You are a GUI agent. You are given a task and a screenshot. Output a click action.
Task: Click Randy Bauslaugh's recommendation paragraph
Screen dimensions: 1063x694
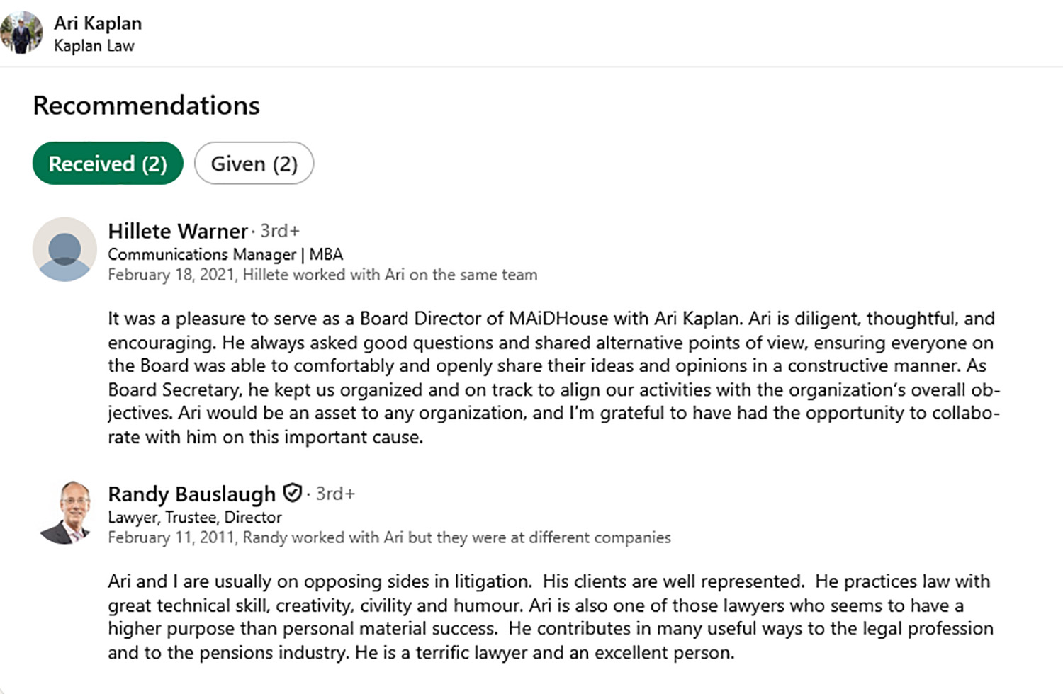pos(550,617)
